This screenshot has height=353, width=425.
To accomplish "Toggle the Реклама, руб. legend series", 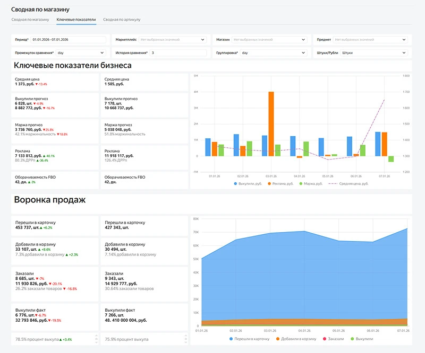I will pyautogui.click(x=280, y=184).
